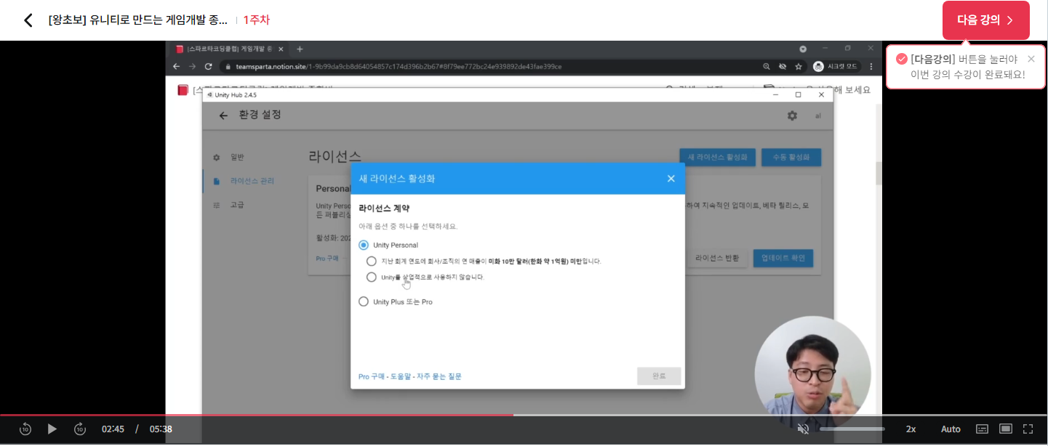Viewport: 1048px width, 446px height.
Task: Open the 고급 settings section
Action: (237, 205)
